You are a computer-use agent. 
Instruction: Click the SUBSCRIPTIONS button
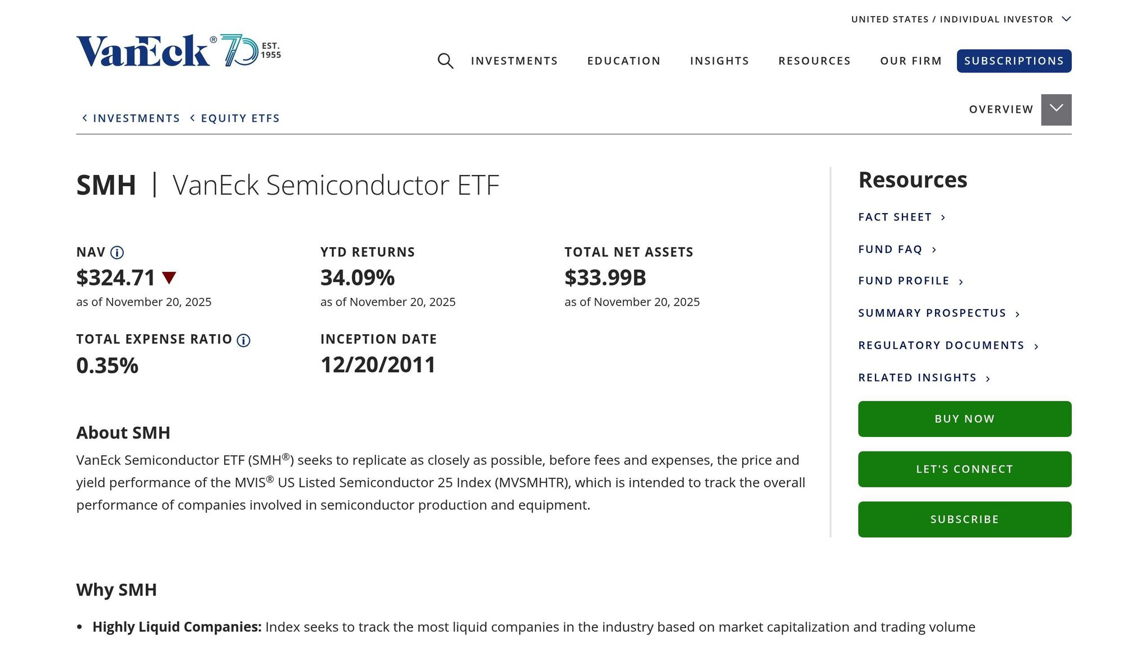pos(1013,61)
